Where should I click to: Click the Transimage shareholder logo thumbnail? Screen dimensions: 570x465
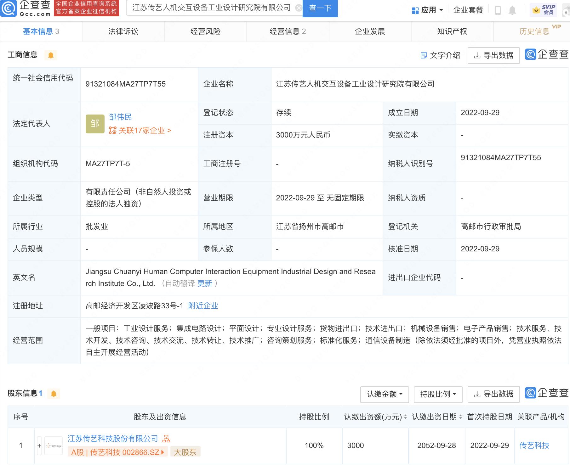coord(54,446)
